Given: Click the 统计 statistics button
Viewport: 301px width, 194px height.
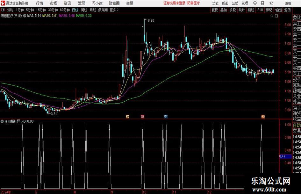Looking at the screenshot, I should (x=241, y=10).
